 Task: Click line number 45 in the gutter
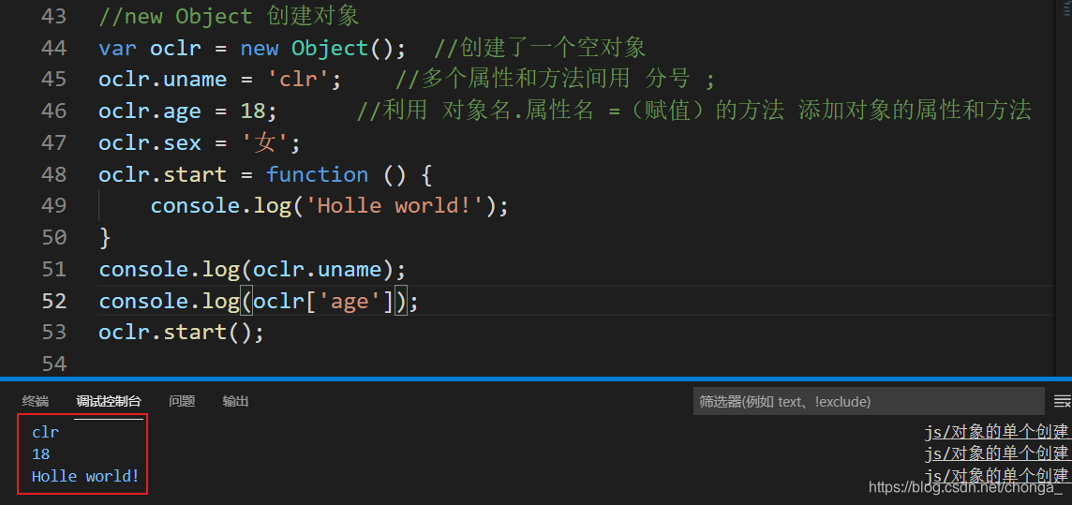pos(54,80)
